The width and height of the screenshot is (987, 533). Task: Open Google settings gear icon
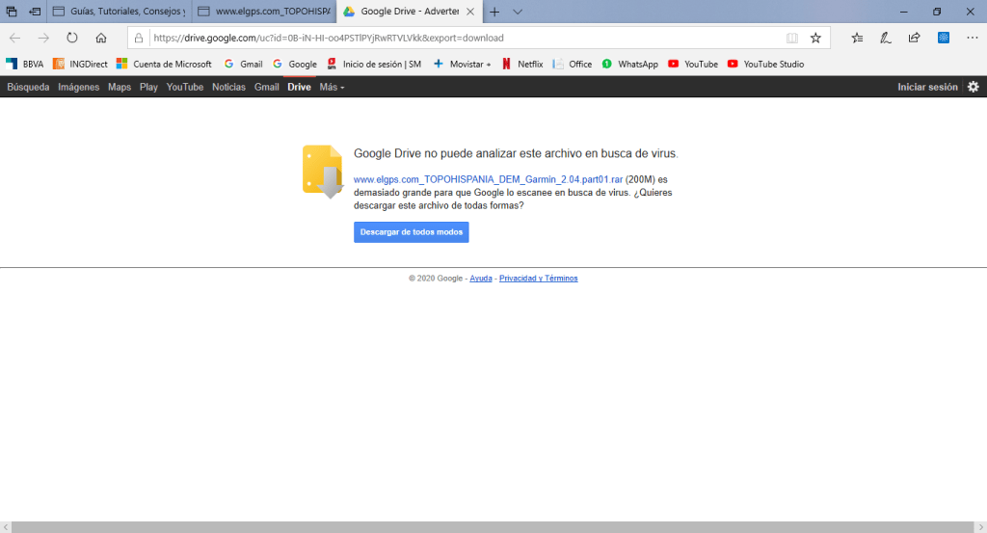pyautogui.click(x=973, y=87)
